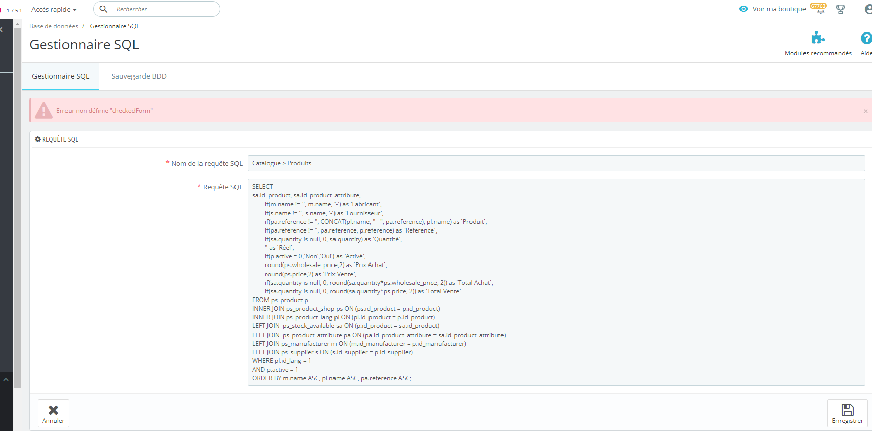This screenshot has height=431, width=872.
Task: Click the line starting 'ORDER BY m.name ASC'
Action: 331,378
